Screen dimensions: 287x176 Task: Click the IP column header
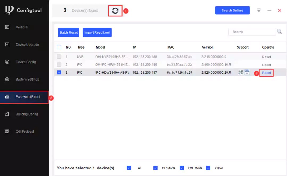134,47
